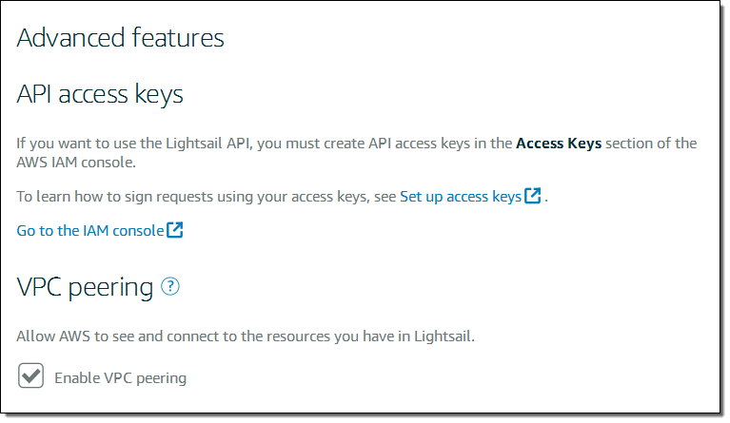Screen dimensions: 730x423
Task: Click the "AWS IAM console." text line
Action: (75, 163)
